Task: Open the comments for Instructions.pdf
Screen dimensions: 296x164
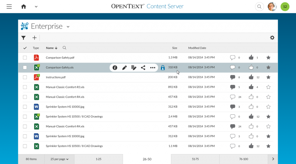Action: coord(233,77)
